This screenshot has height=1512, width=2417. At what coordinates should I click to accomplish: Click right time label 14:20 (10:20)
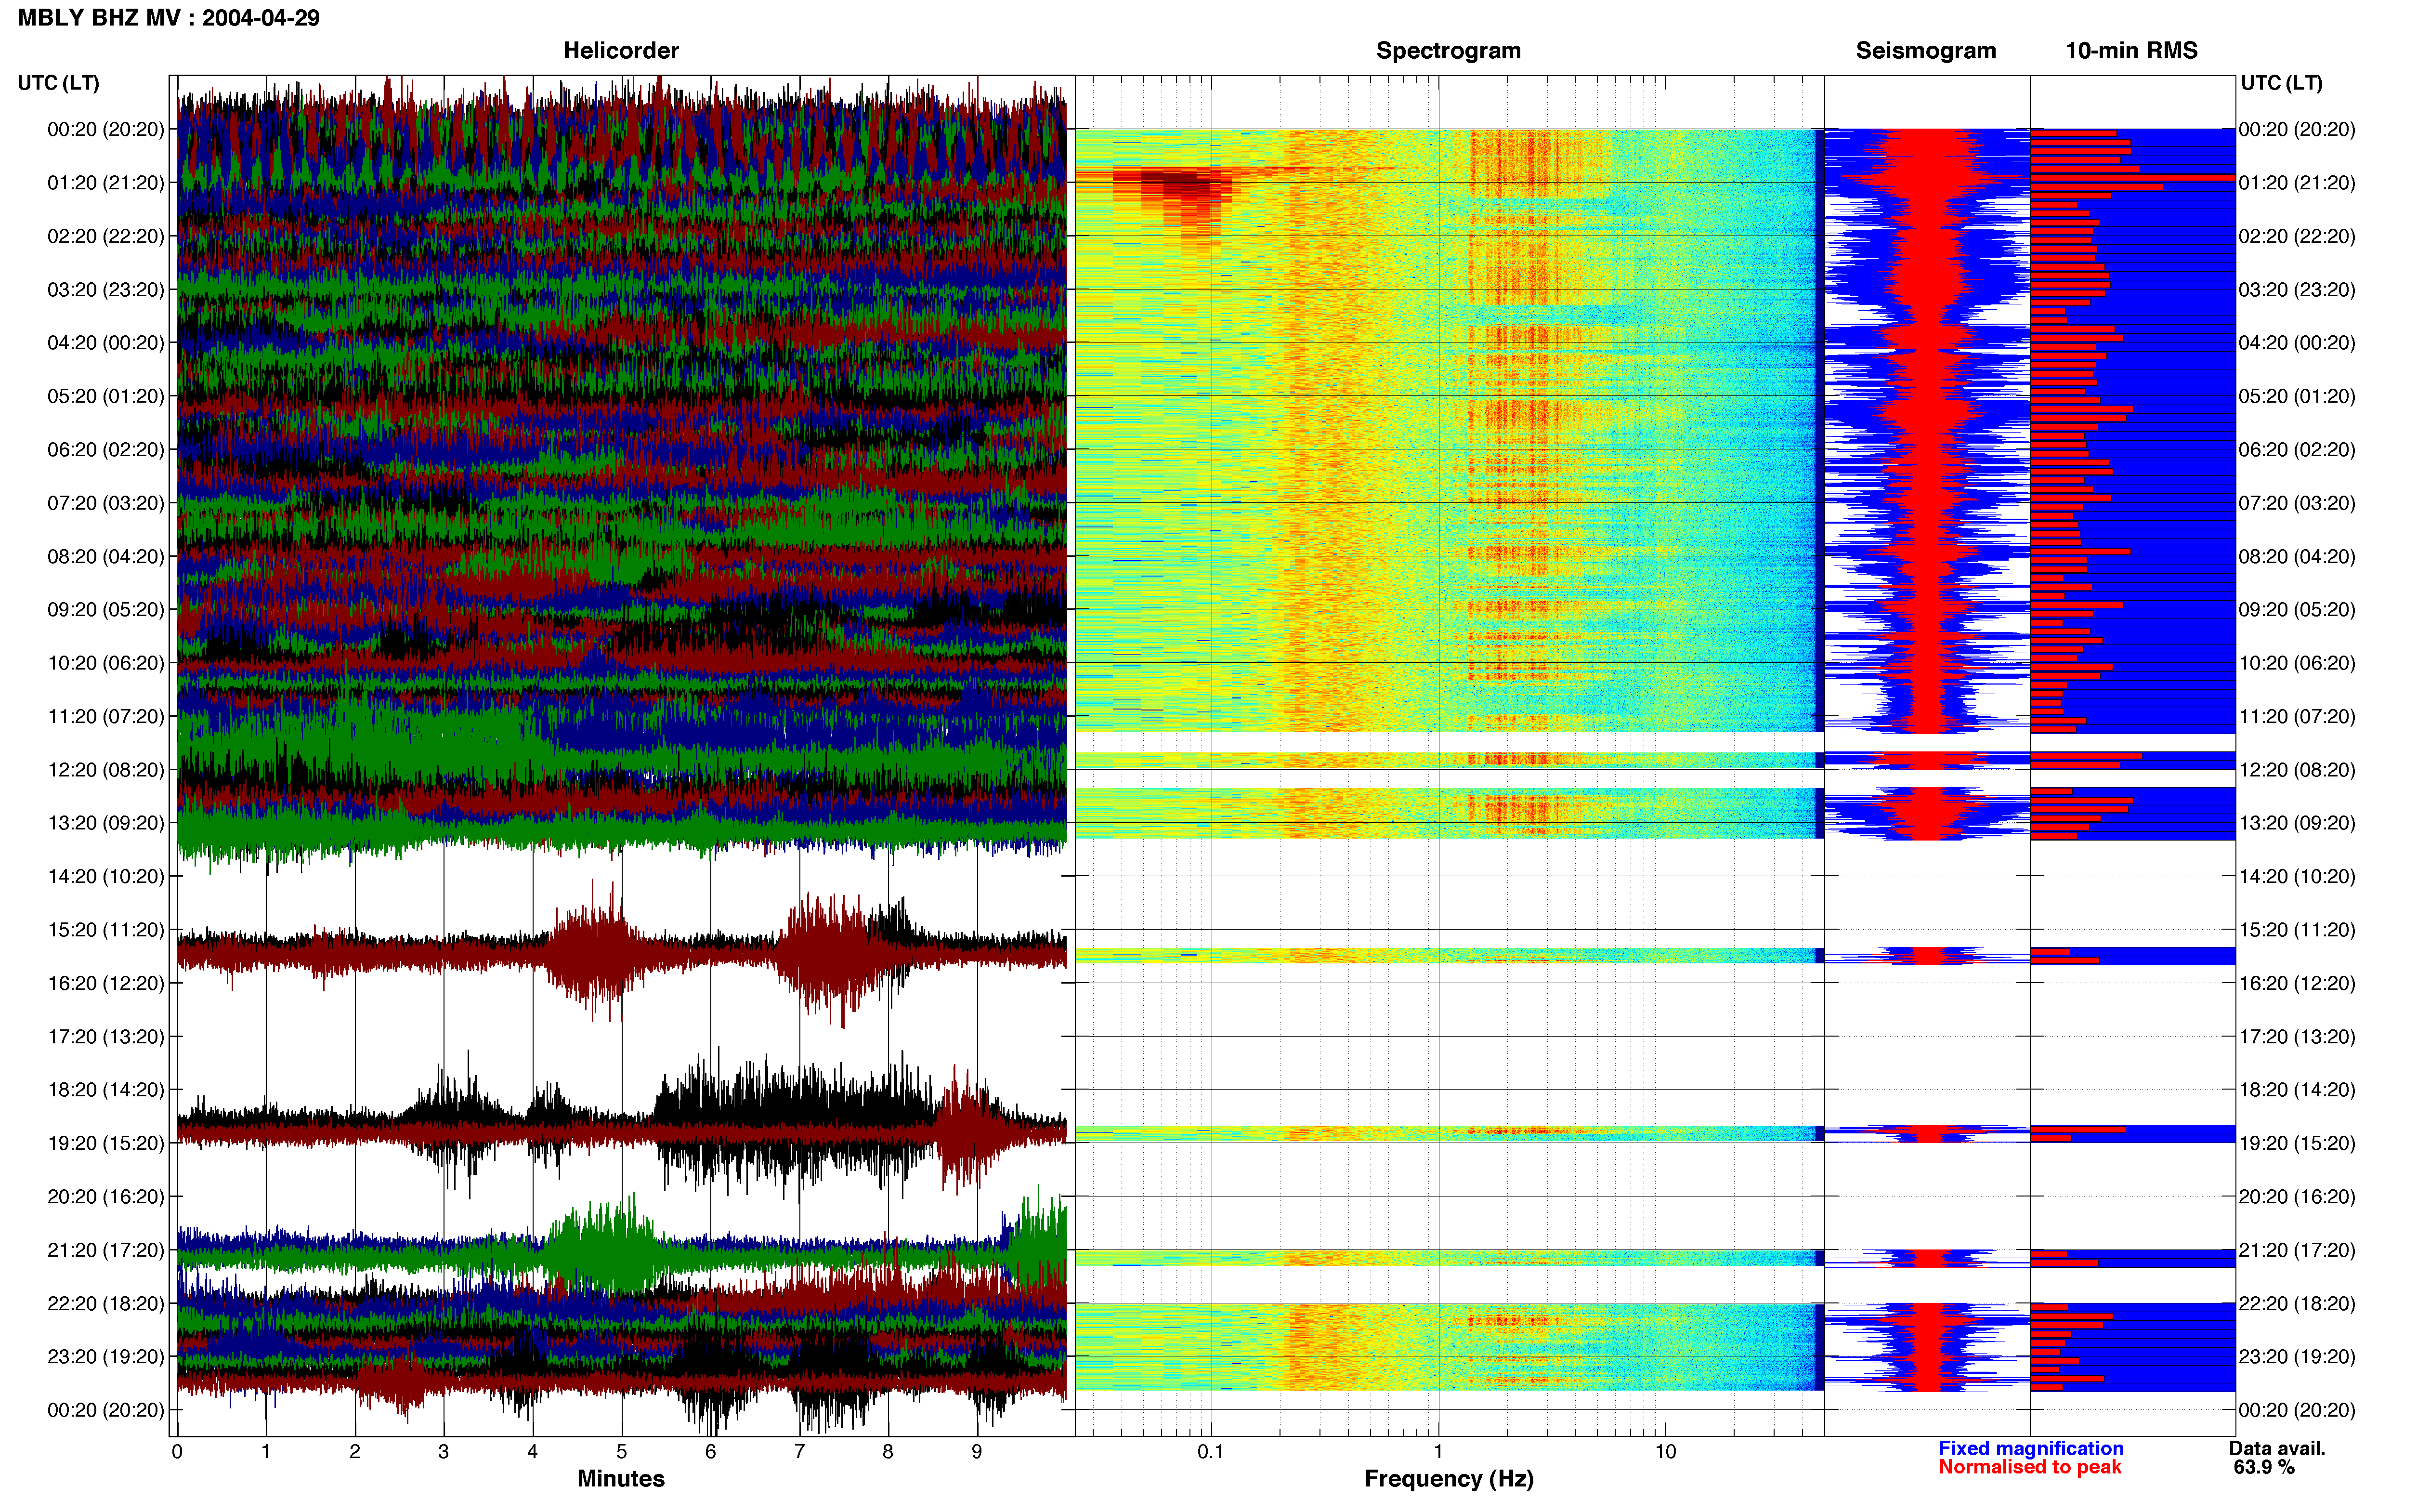[x=2297, y=877]
